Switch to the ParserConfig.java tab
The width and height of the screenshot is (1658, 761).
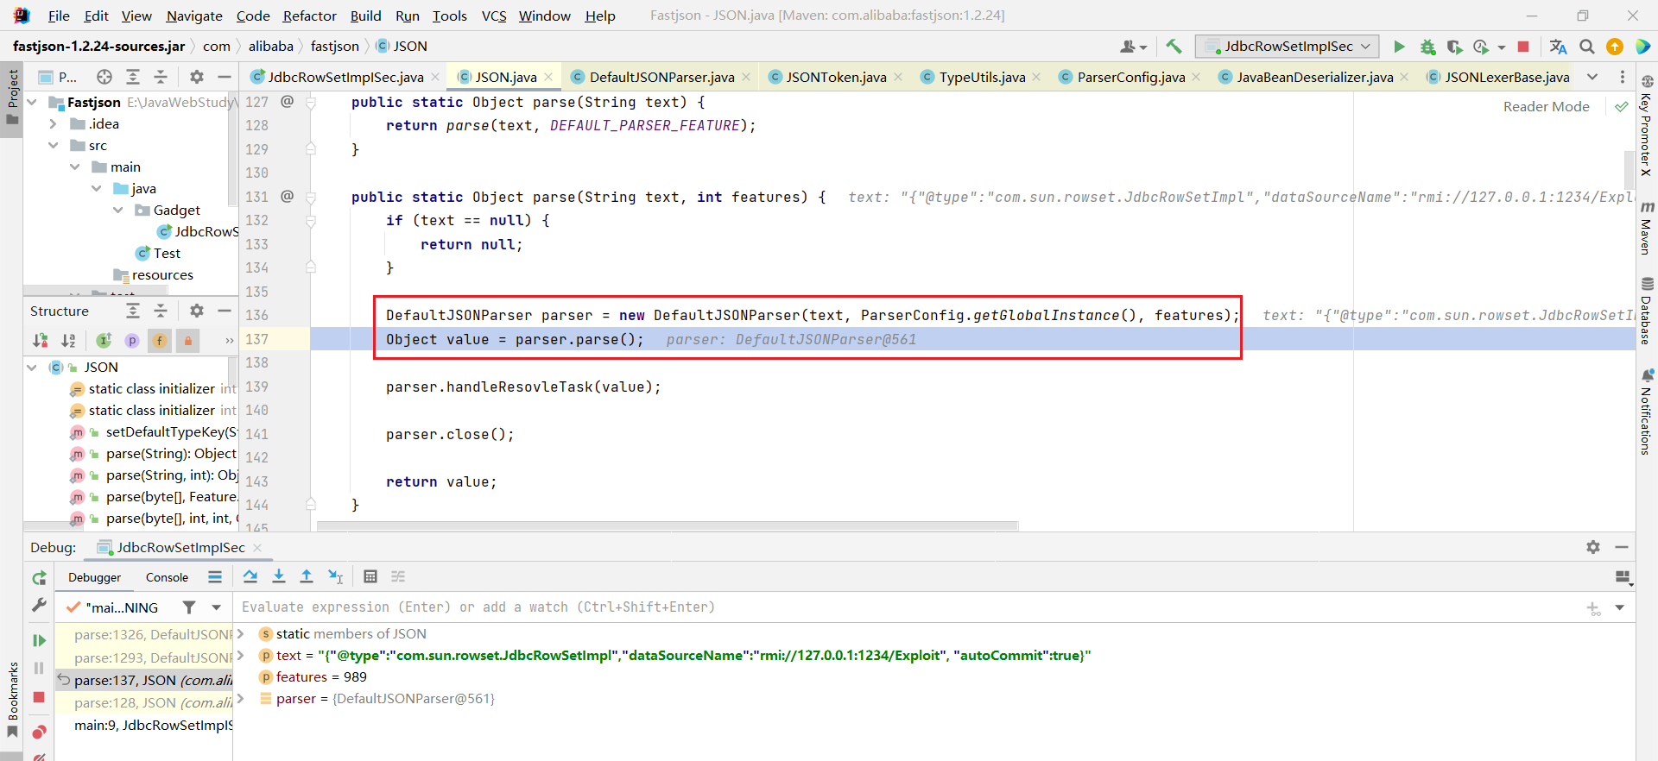[x=1131, y=77]
